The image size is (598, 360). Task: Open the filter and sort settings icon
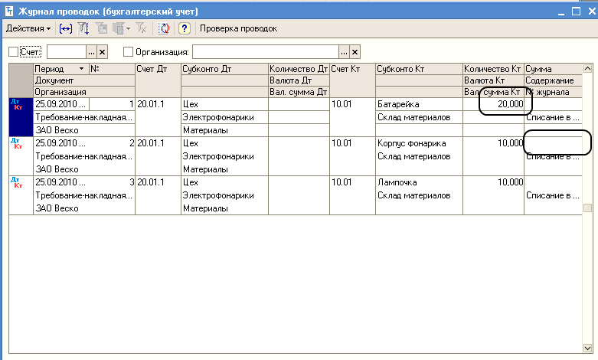83,28
